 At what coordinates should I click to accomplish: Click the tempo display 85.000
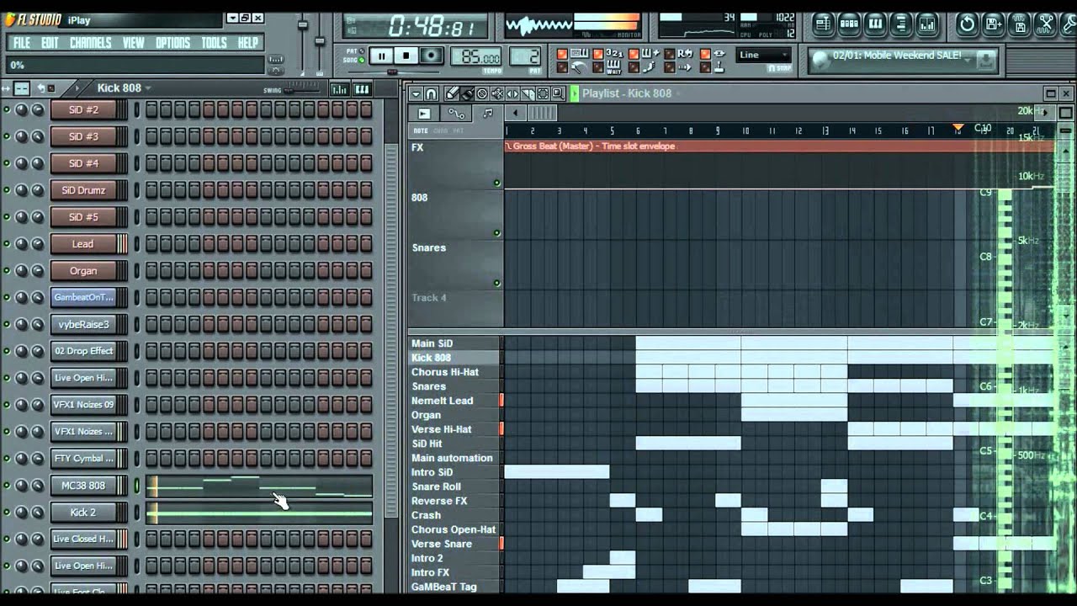pyautogui.click(x=476, y=56)
